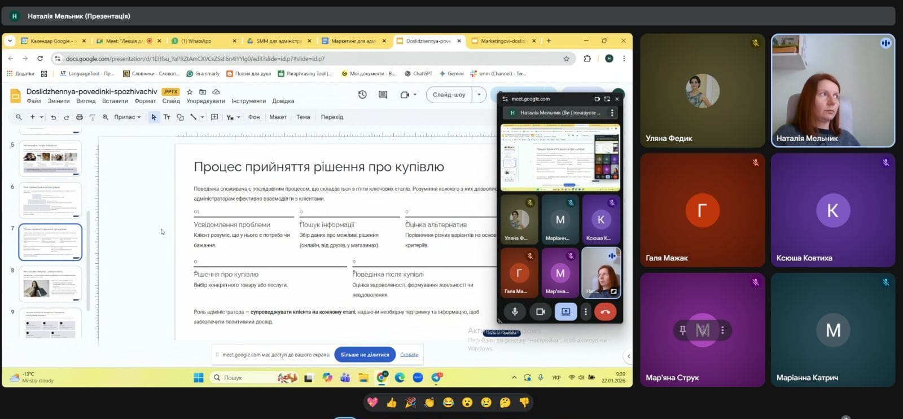The height and width of the screenshot is (419, 903).
Task: Click the print icon in toolbar
Action: (x=79, y=117)
